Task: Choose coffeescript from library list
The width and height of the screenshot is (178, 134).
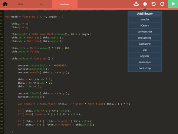Action: point(145,32)
